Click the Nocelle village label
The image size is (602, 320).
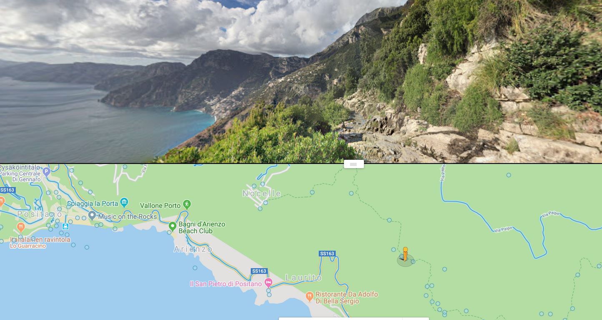tap(262, 193)
